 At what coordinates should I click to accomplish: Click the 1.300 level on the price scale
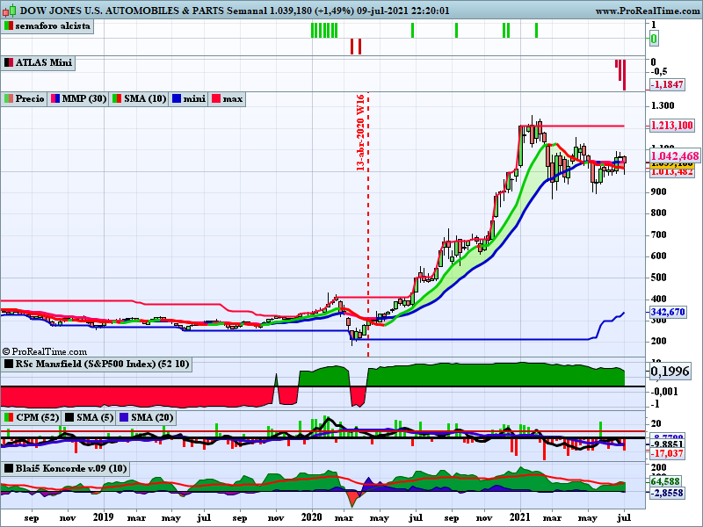tap(663, 105)
